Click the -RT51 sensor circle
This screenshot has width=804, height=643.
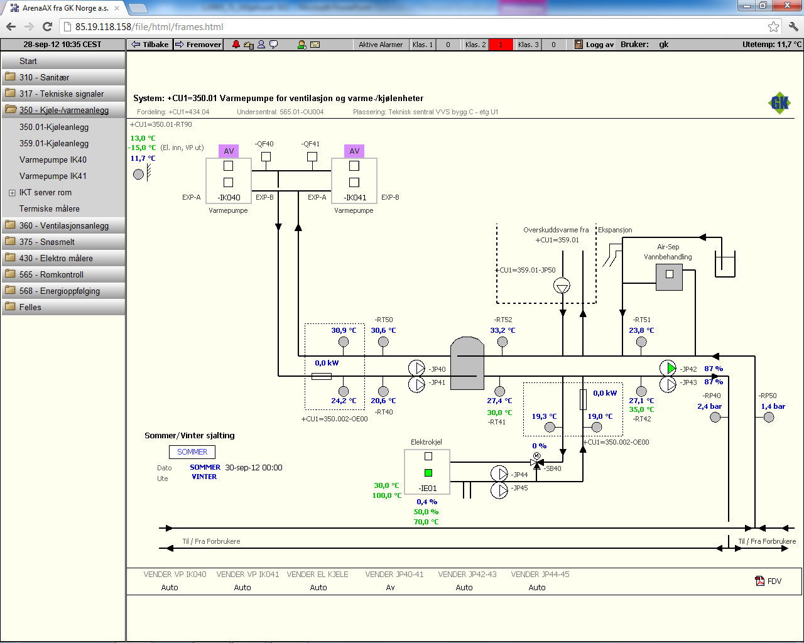point(641,342)
